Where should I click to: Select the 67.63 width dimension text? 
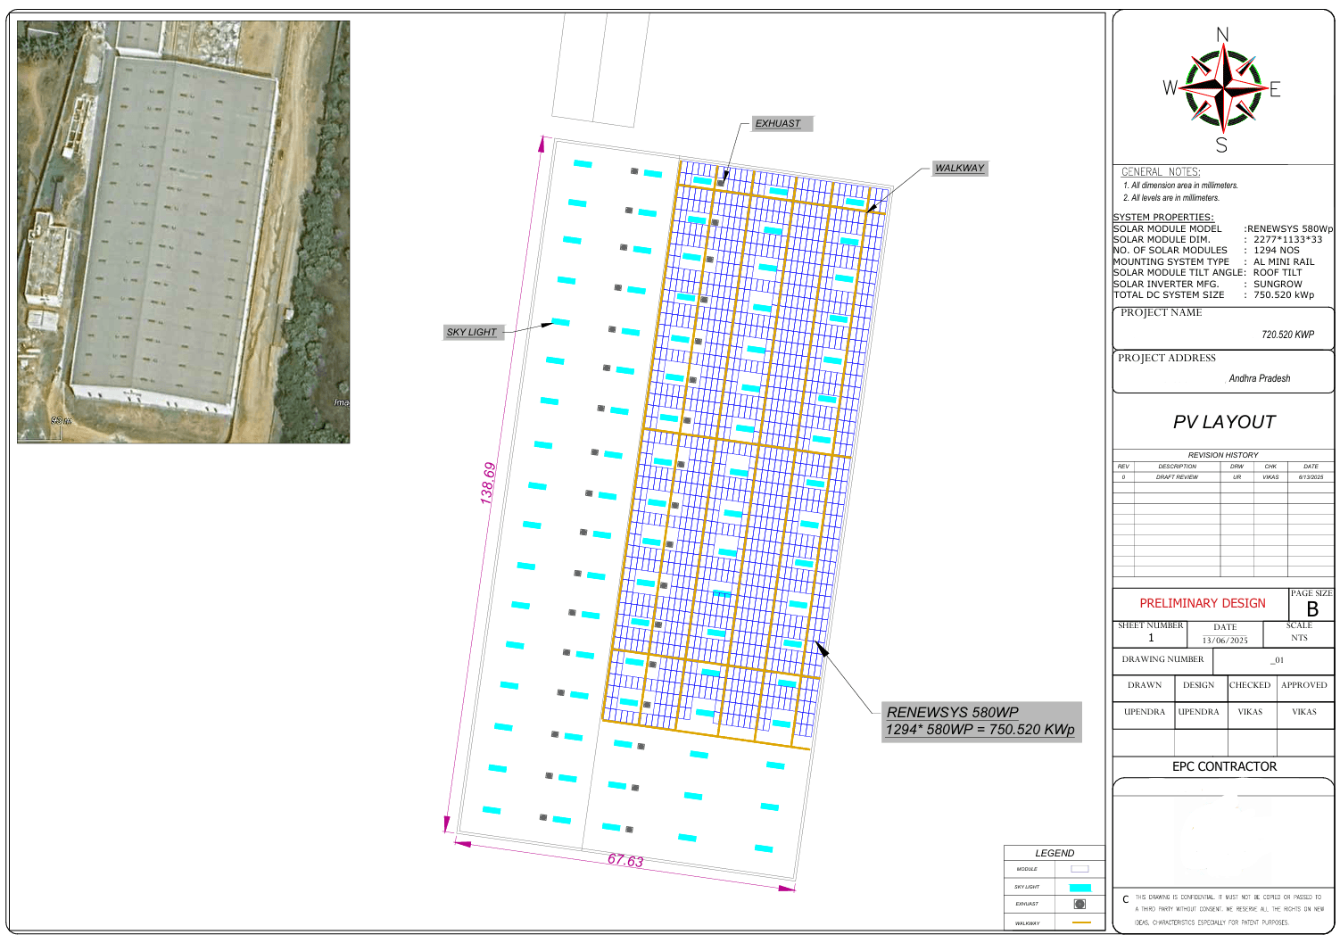tap(625, 860)
